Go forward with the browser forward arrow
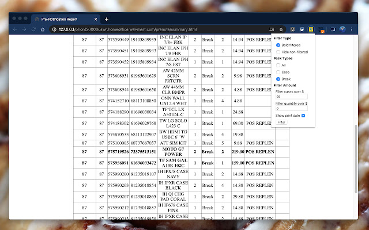Viewport: 369px width, 230px height. pos(24,29)
